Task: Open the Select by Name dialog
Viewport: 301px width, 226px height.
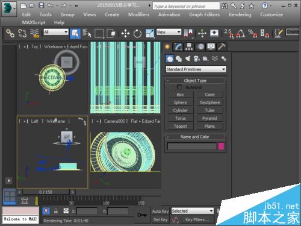Action: pos(87,33)
